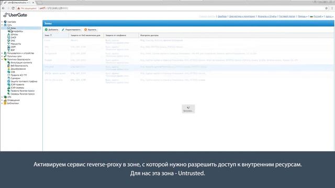
Task: Open the Русский language dropdown
Action: pyautogui.click(x=316, y=16)
